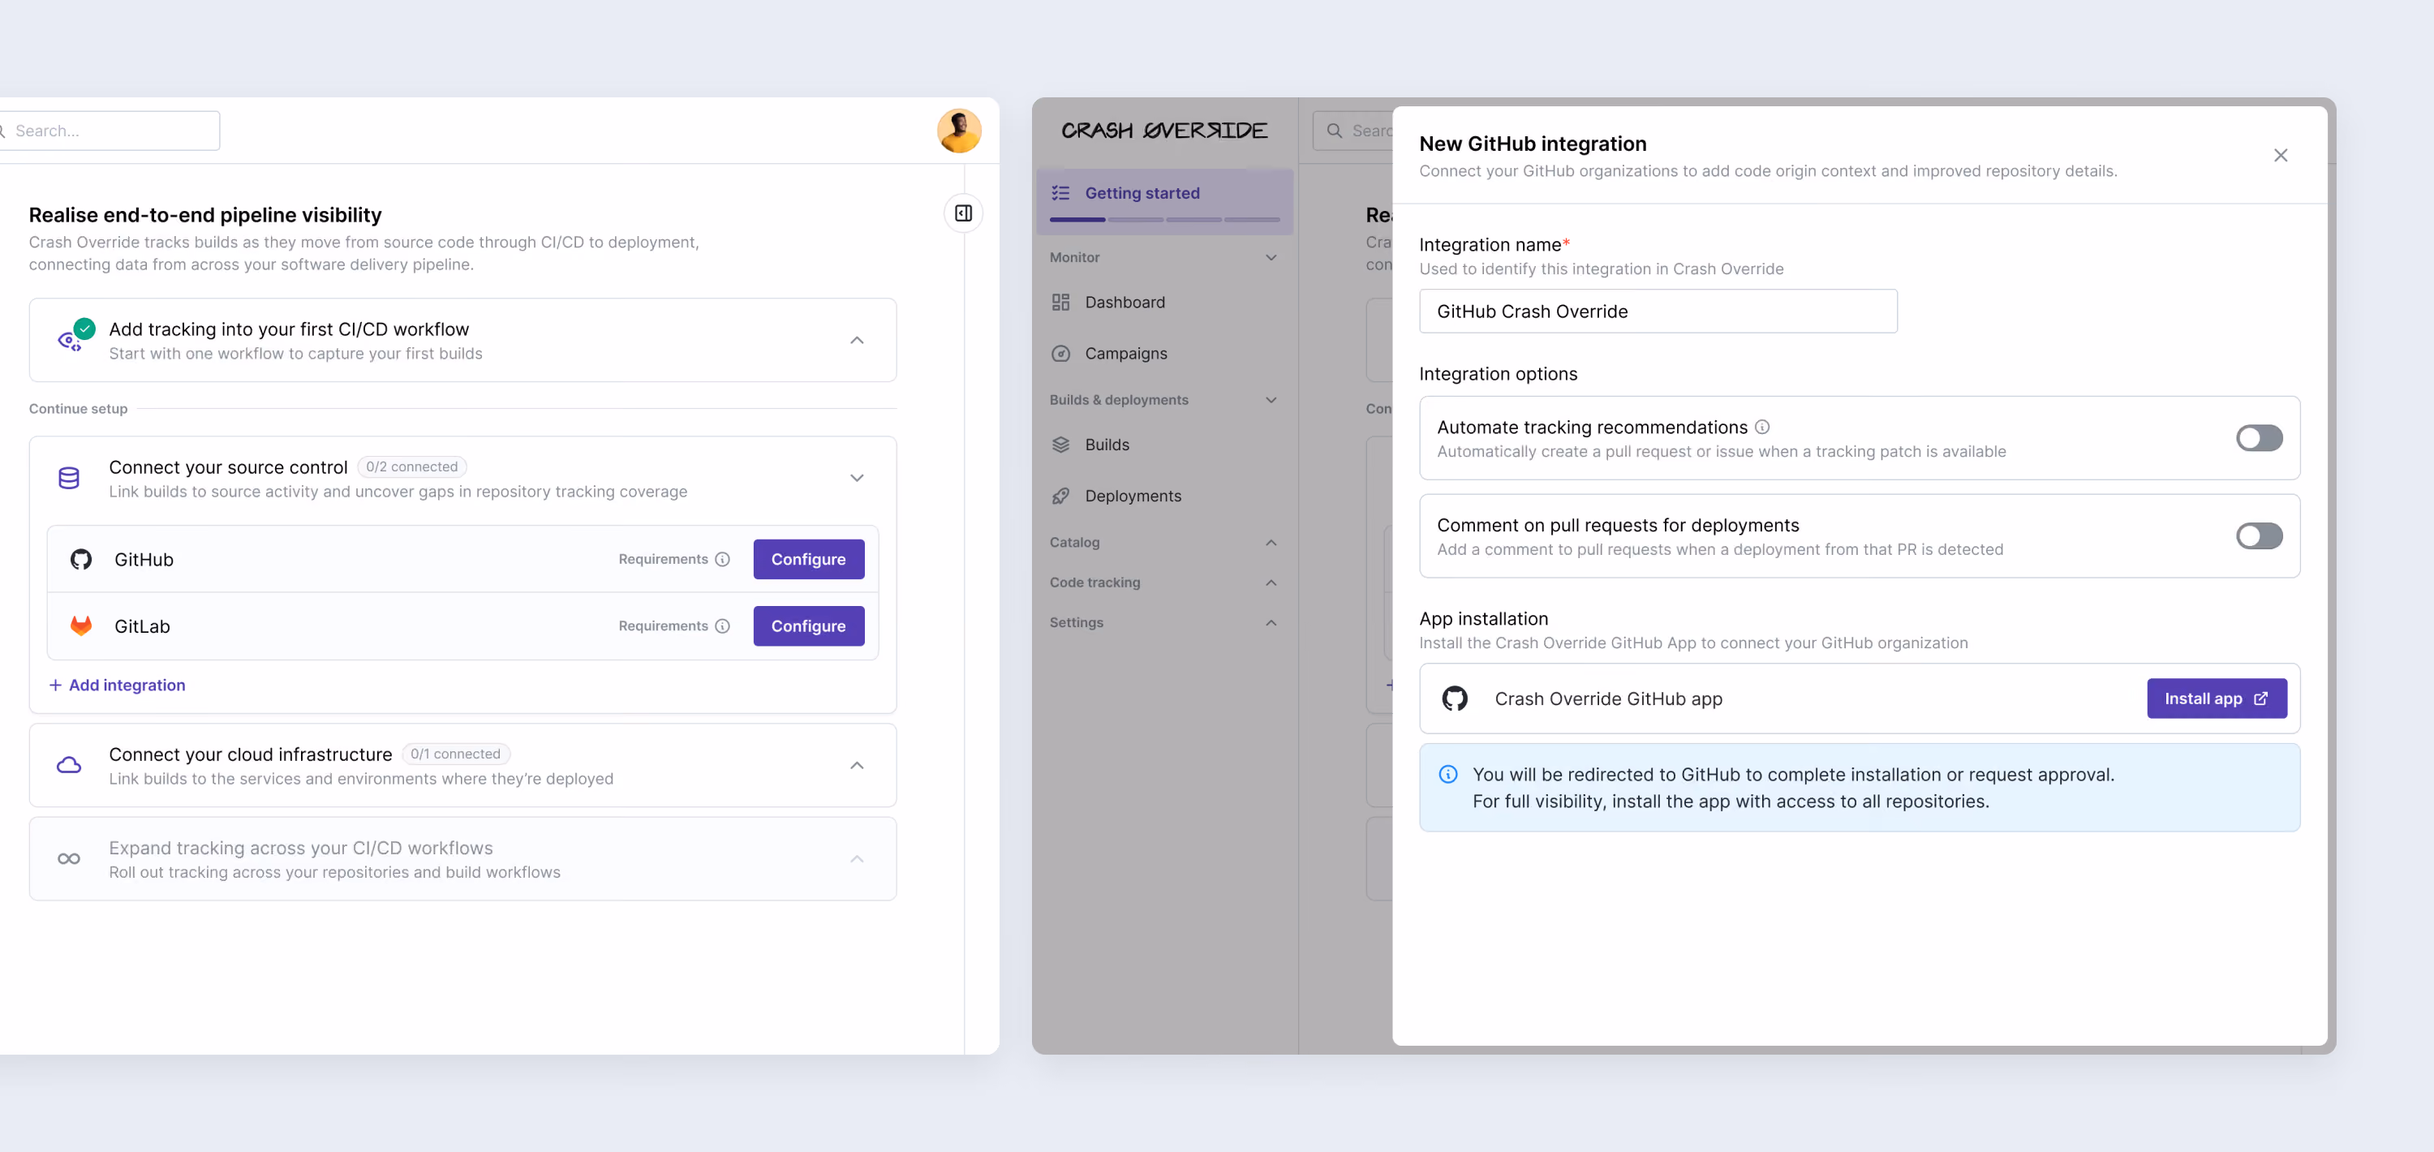Click the Integration name input field
Screen dimensions: 2434x1152
pos(1658,311)
